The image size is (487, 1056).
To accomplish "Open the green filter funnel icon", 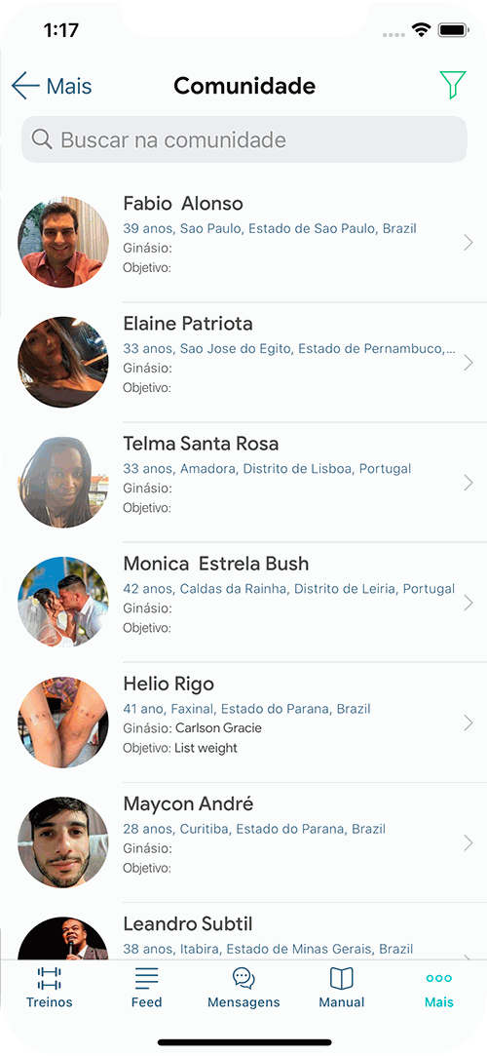I will tap(453, 86).
